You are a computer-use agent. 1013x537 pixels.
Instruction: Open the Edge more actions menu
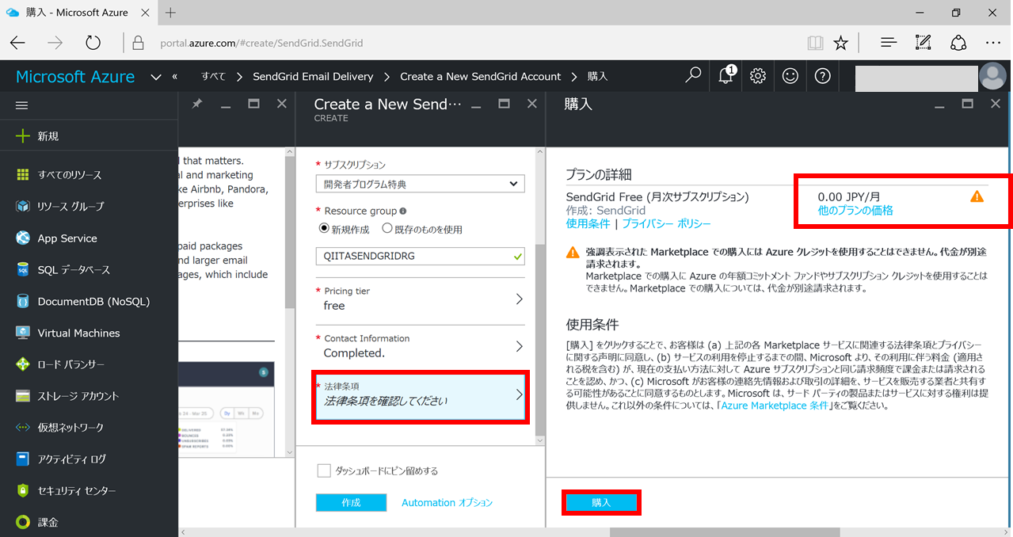[x=993, y=43]
